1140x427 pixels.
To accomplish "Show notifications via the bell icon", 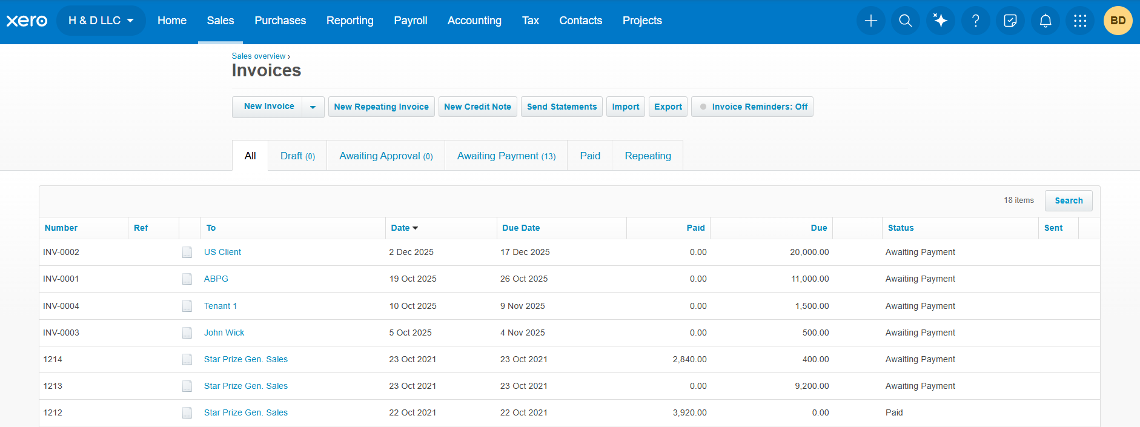I will (1045, 21).
